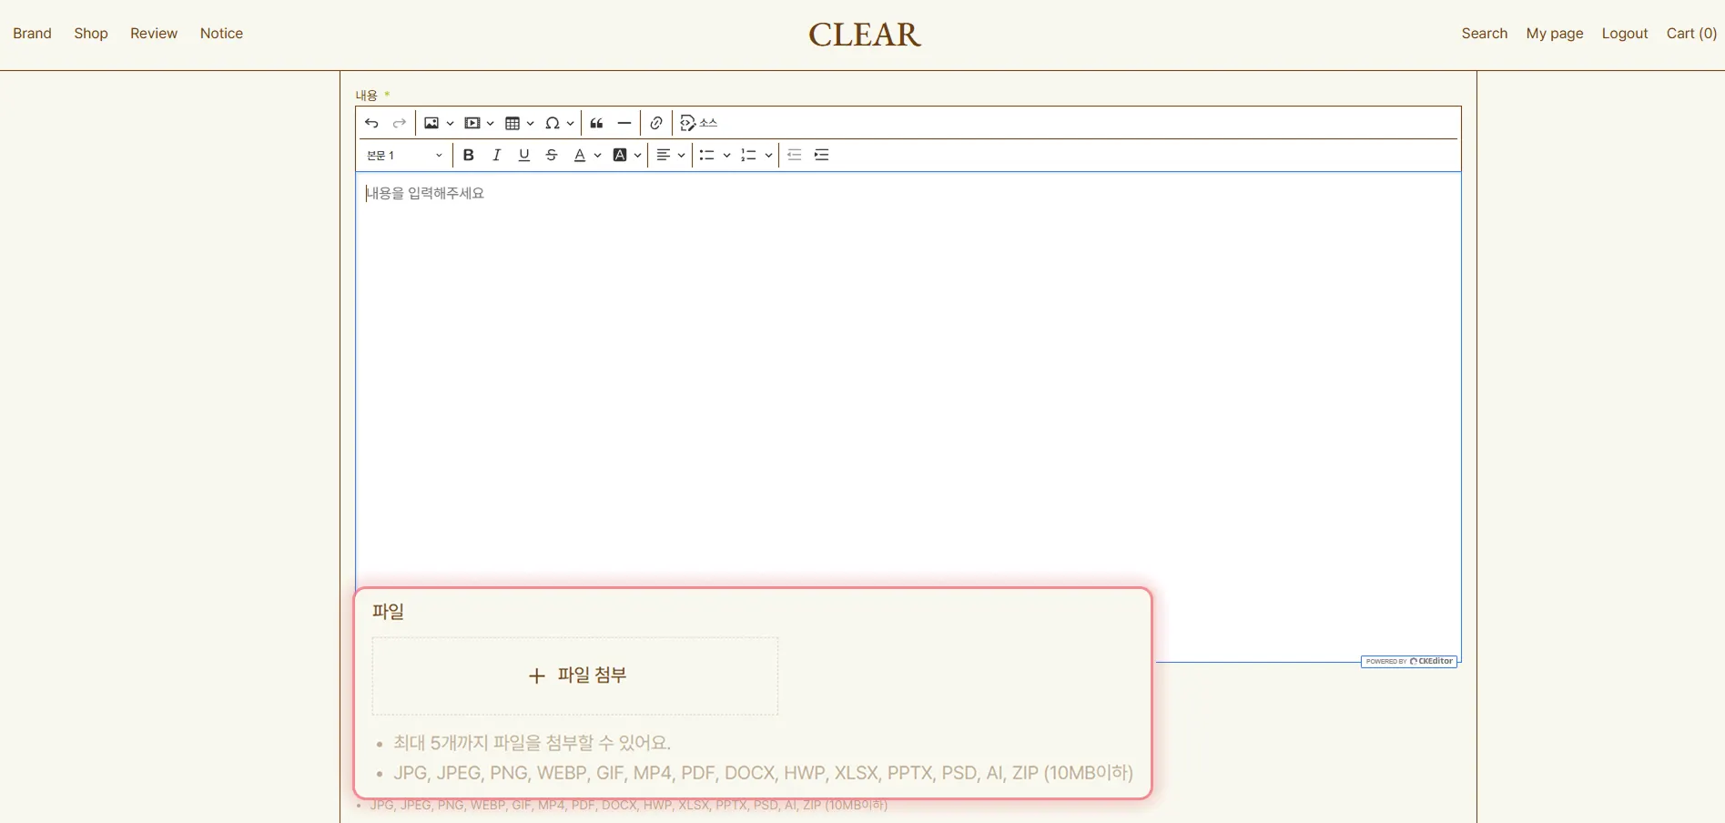Screen dimensions: 1725x823
Task: Go to the Shop menu
Action: [91, 34]
